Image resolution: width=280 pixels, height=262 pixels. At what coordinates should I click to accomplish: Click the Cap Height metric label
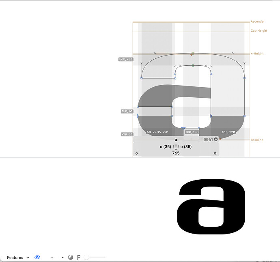[259, 31]
